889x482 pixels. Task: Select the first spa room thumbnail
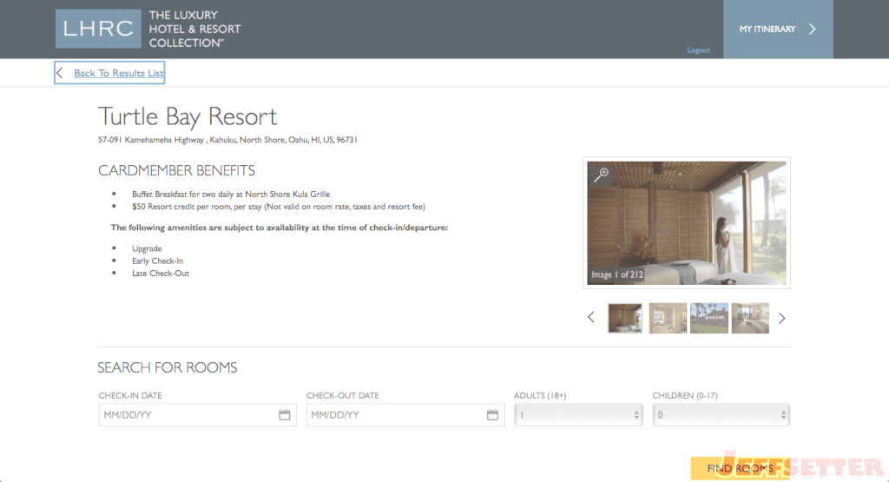[625, 318]
